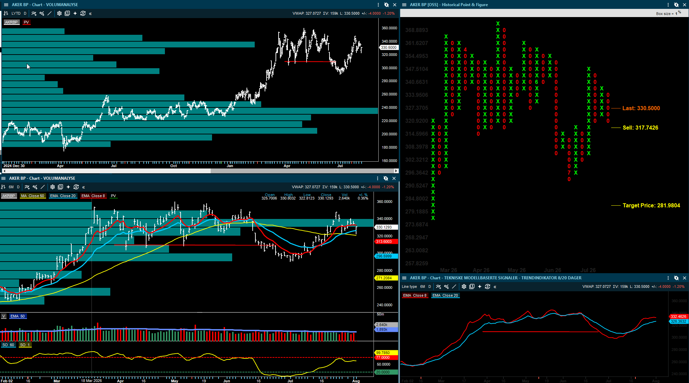Viewport: 689px width, 383px height.
Task: Add indicator in top VOLUMANALYSE chart toolbar
Action: point(34,13)
